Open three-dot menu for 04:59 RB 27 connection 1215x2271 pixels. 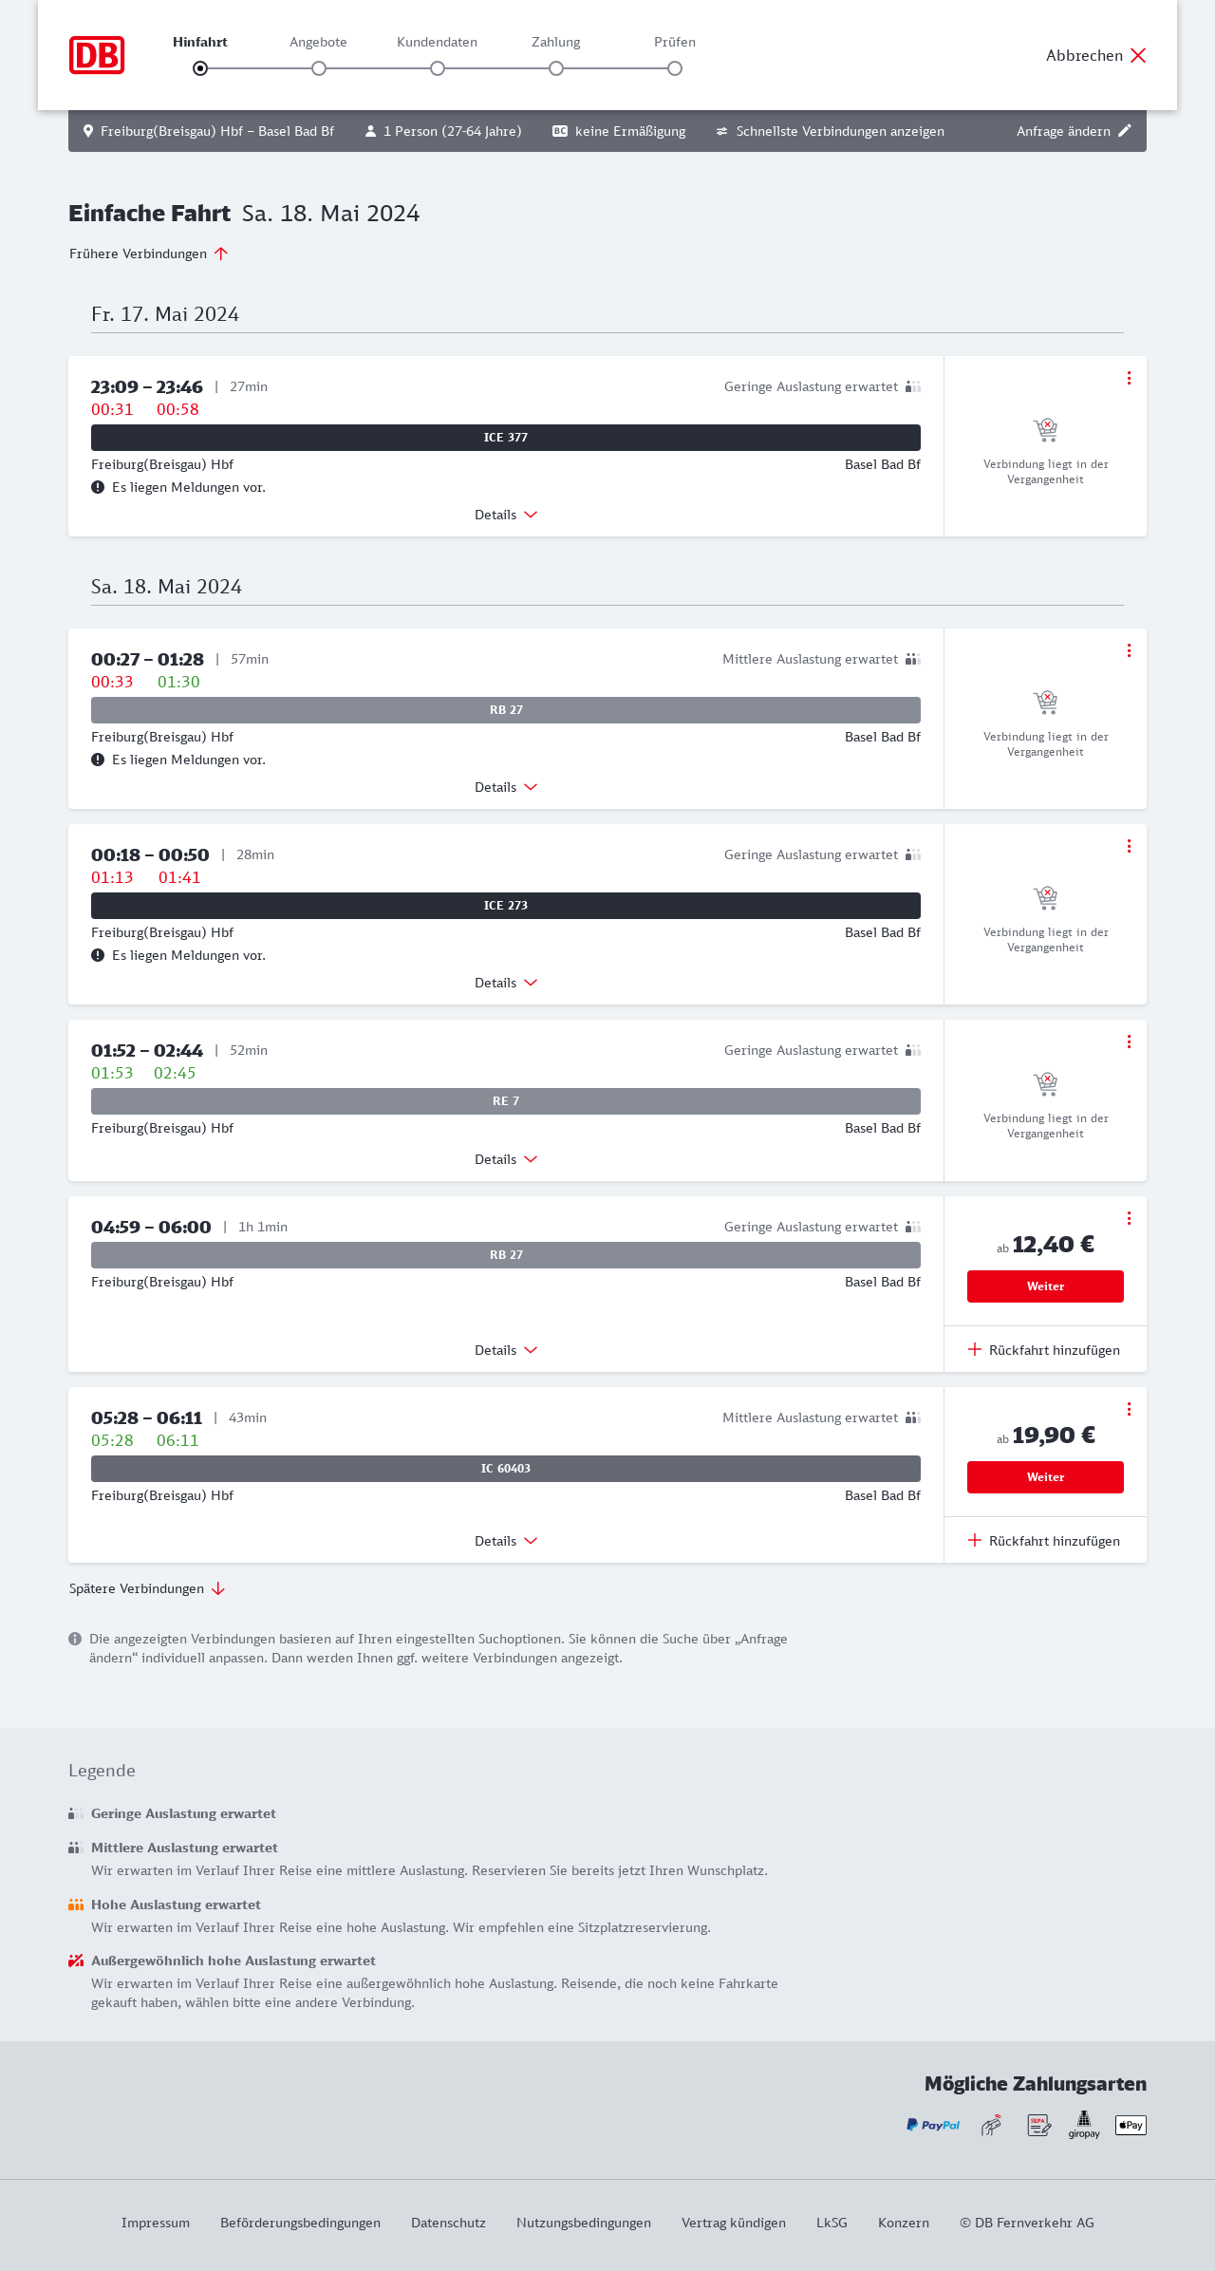click(x=1129, y=1218)
